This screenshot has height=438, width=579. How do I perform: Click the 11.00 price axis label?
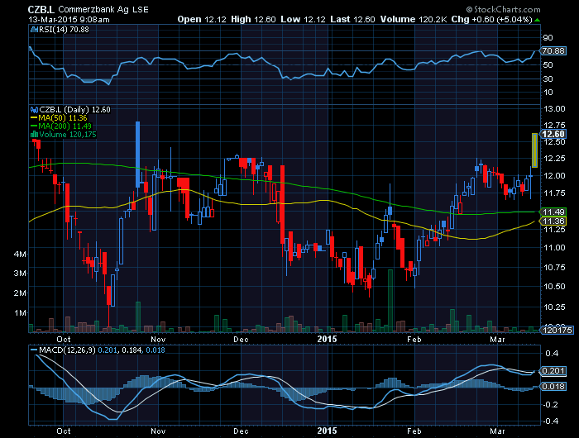pyautogui.click(x=554, y=248)
